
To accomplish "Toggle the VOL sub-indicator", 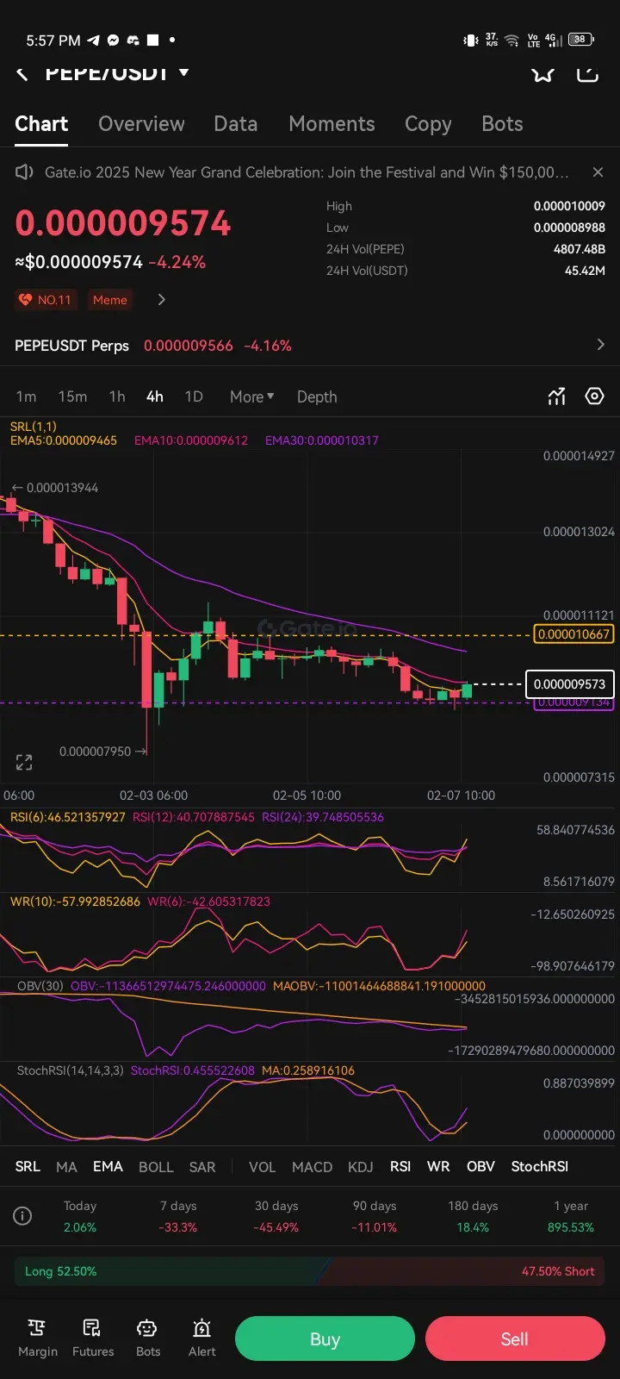I will (262, 1166).
